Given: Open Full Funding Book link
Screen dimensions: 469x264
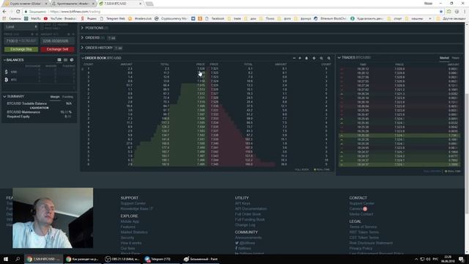Looking at the screenshot, I should (x=250, y=219).
